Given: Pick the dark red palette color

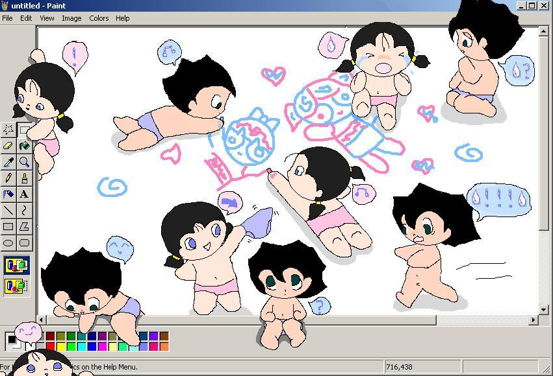Looking at the screenshot, I should [x=51, y=336].
